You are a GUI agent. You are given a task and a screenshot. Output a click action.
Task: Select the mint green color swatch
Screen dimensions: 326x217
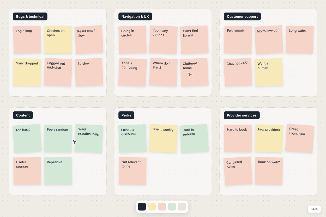click(172, 207)
